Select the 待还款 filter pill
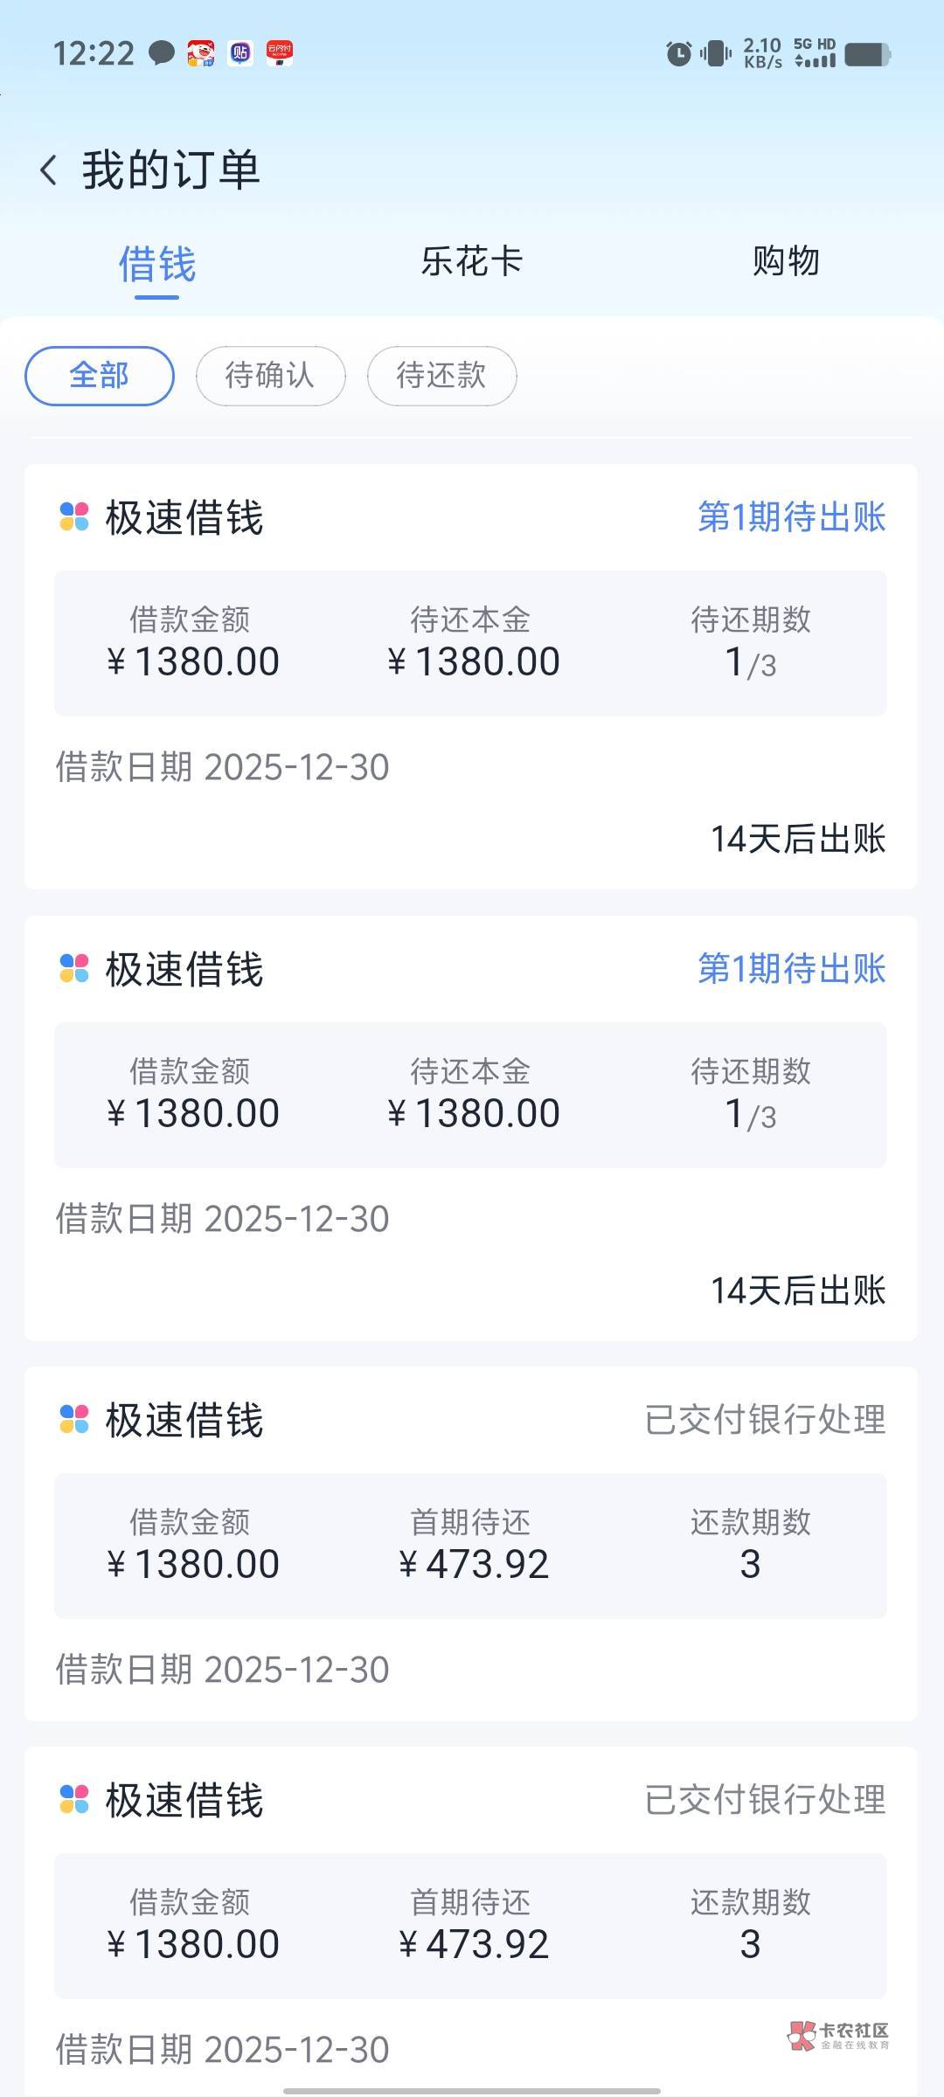 (441, 376)
